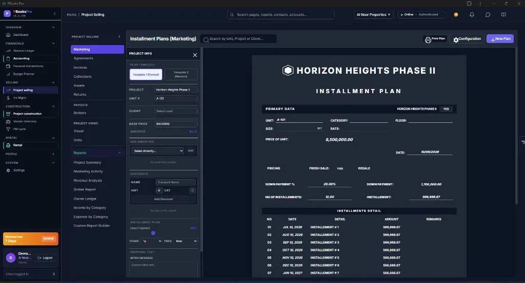Click the PBooks Pro logo
This screenshot has height=283, width=525.
pos(7,14)
